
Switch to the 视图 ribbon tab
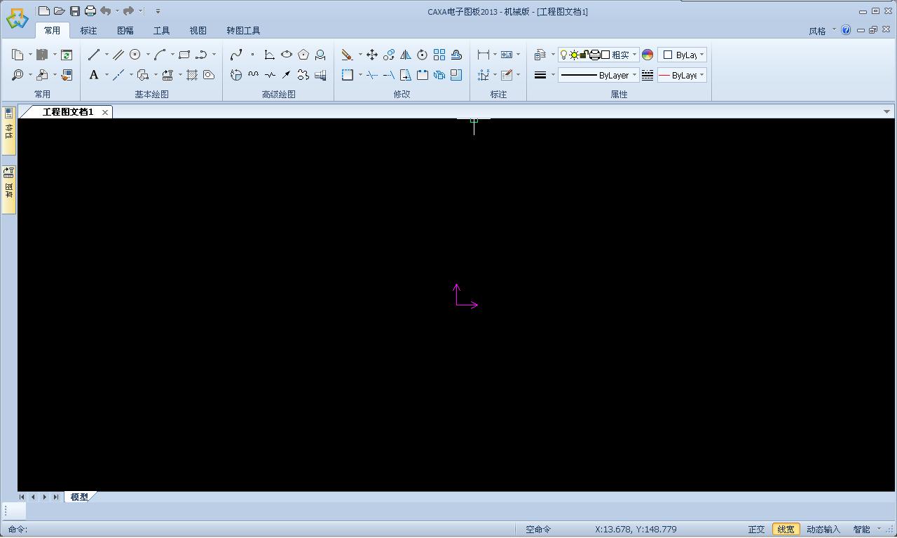(x=198, y=31)
